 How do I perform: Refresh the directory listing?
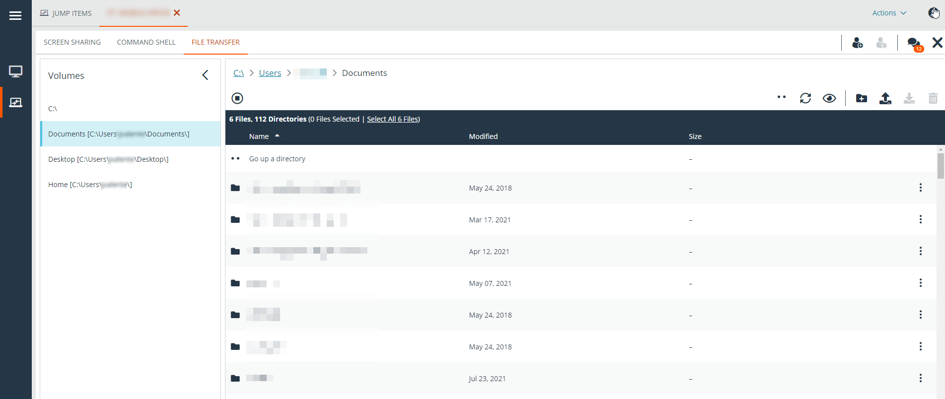pos(805,98)
